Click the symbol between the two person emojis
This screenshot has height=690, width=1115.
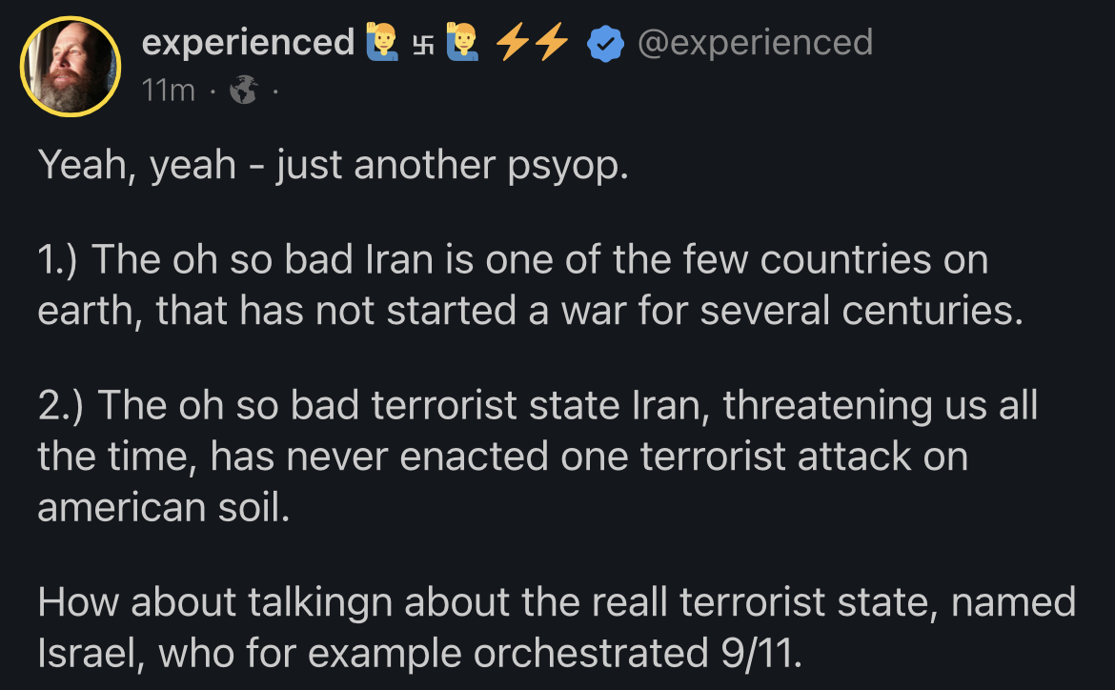(x=420, y=44)
